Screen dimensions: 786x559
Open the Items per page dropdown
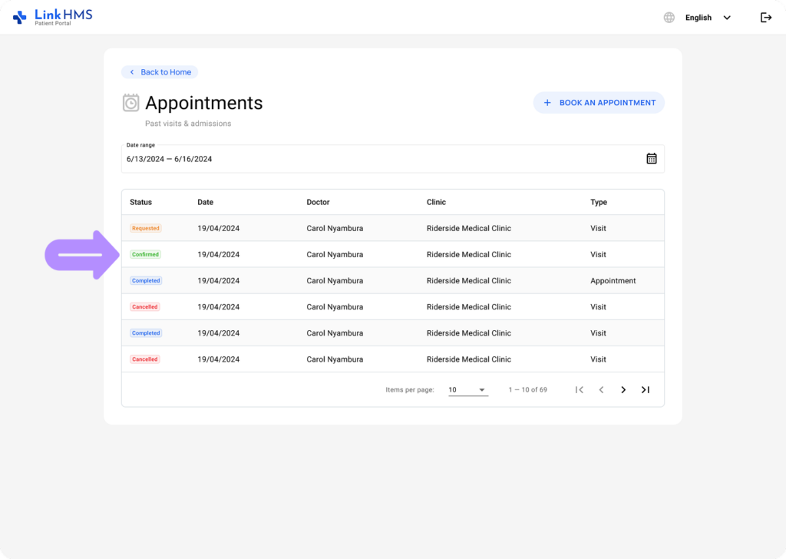pyautogui.click(x=467, y=390)
